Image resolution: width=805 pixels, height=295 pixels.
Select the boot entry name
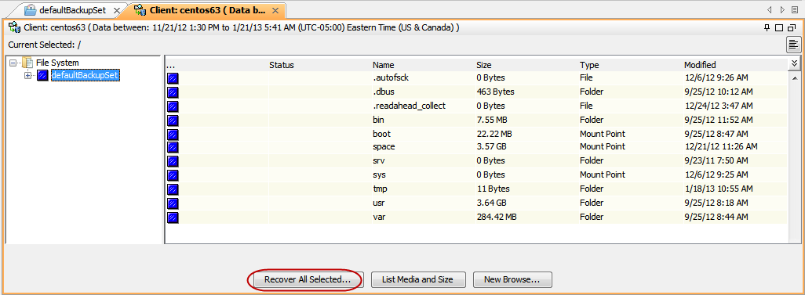tap(382, 134)
